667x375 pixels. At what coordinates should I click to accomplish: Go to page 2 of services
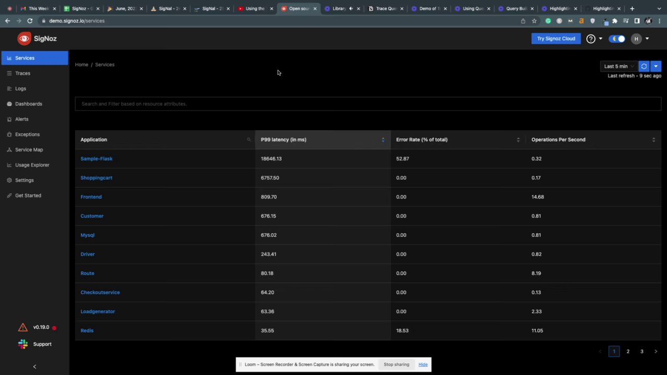tap(628, 352)
